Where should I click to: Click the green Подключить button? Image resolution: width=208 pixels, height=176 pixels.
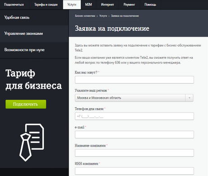[x=26, y=104]
